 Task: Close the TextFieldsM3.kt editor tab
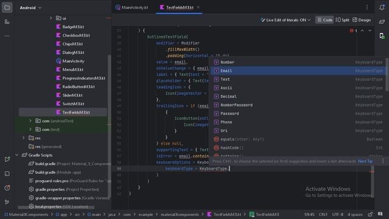198,7
